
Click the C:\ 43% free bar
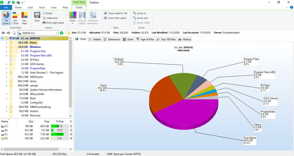point(59,126)
